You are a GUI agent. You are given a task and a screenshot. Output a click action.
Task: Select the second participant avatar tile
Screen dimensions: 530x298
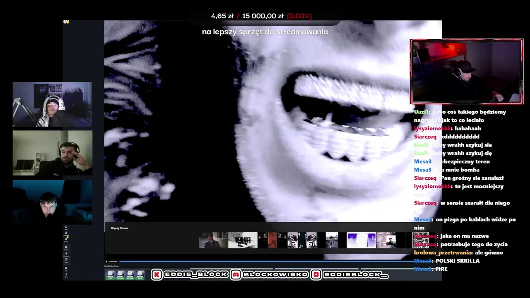[x=120, y=274]
